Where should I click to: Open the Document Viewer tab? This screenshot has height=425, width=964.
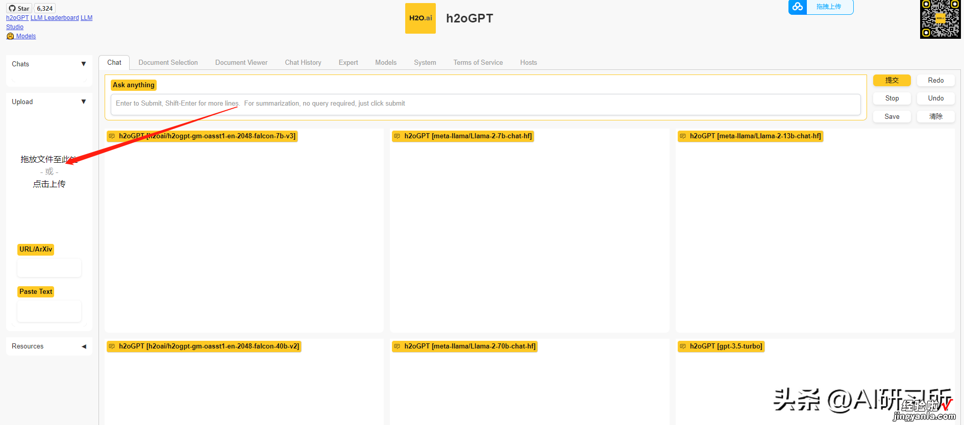pyautogui.click(x=241, y=62)
